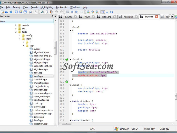
Task: Click the Reload file arrows icon
Action: 11,12
